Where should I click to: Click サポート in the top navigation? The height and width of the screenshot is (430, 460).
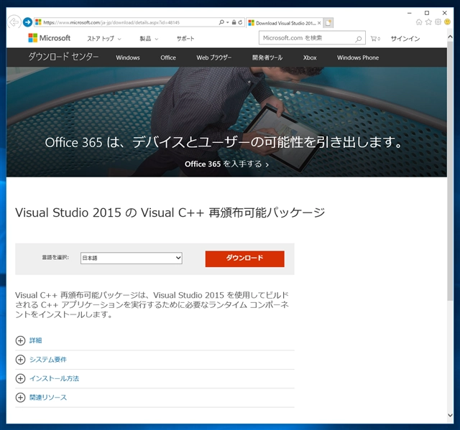click(x=185, y=39)
